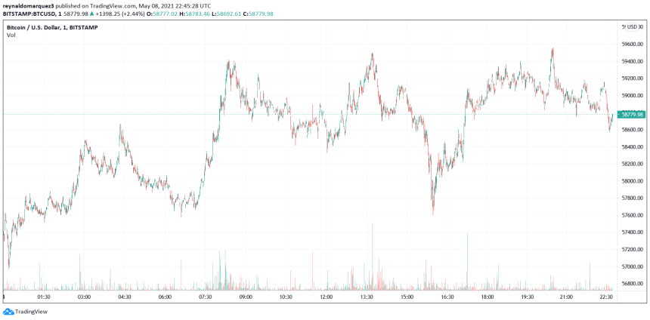Click the 59400.00 price axis label
This screenshot has width=650, height=320.
(632, 61)
